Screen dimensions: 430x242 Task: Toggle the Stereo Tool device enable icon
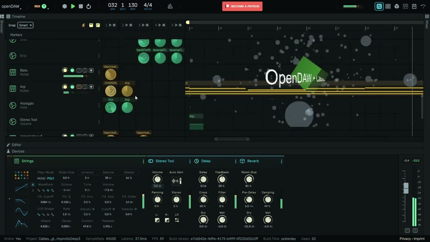point(151,161)
